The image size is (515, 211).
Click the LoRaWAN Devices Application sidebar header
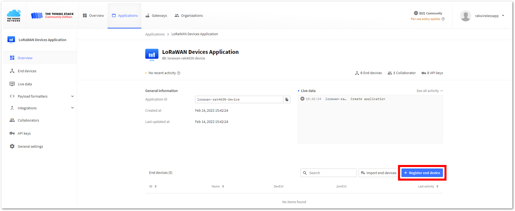click(x=40, y=40)
